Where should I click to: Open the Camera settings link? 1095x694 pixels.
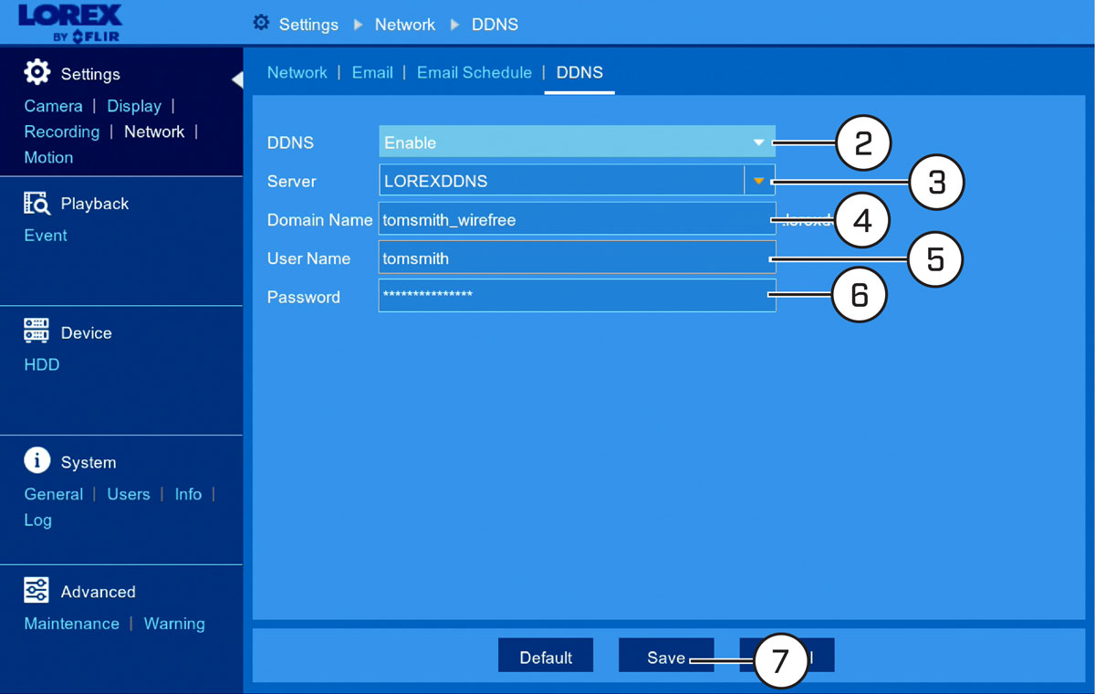(53, 106)
